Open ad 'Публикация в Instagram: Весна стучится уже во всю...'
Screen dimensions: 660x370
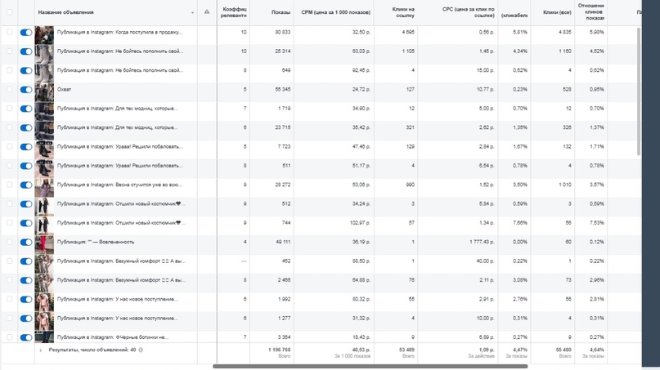(x=119, y=185)
